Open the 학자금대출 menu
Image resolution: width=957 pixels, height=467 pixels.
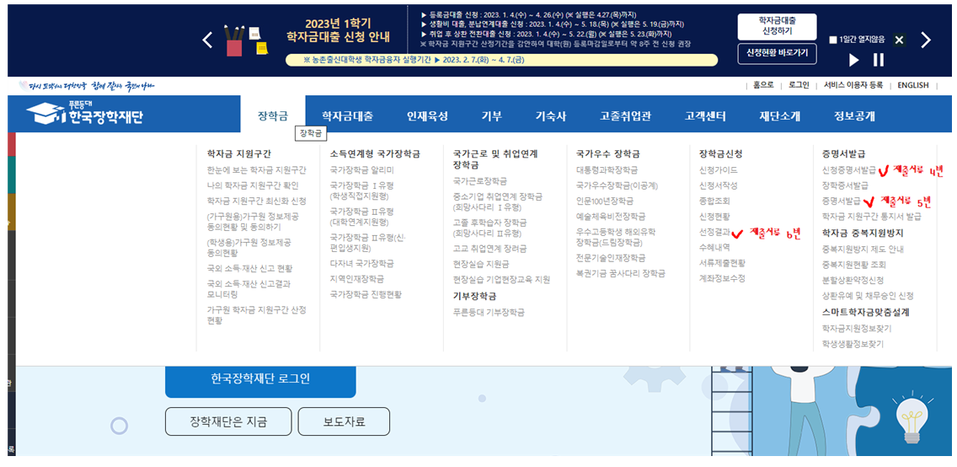[x=347, y=116]
